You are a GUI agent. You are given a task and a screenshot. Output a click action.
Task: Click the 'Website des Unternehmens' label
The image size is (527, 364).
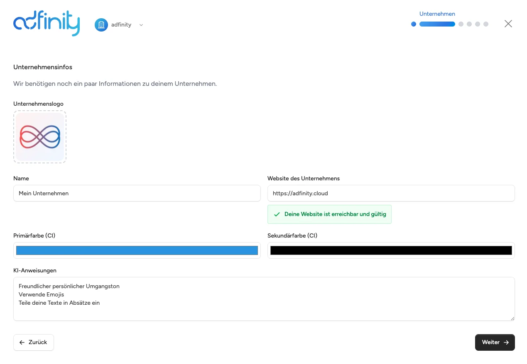(x=304, y=178)
